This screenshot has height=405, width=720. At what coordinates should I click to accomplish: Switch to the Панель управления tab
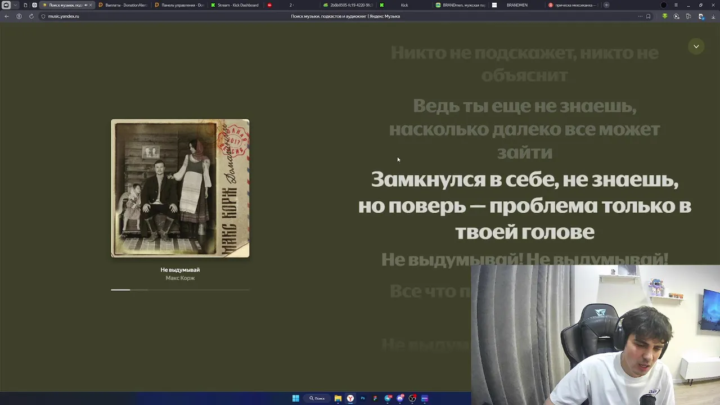(179, 5)
